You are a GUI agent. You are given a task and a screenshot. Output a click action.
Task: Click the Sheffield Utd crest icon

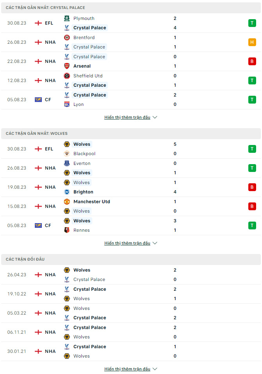67,76
